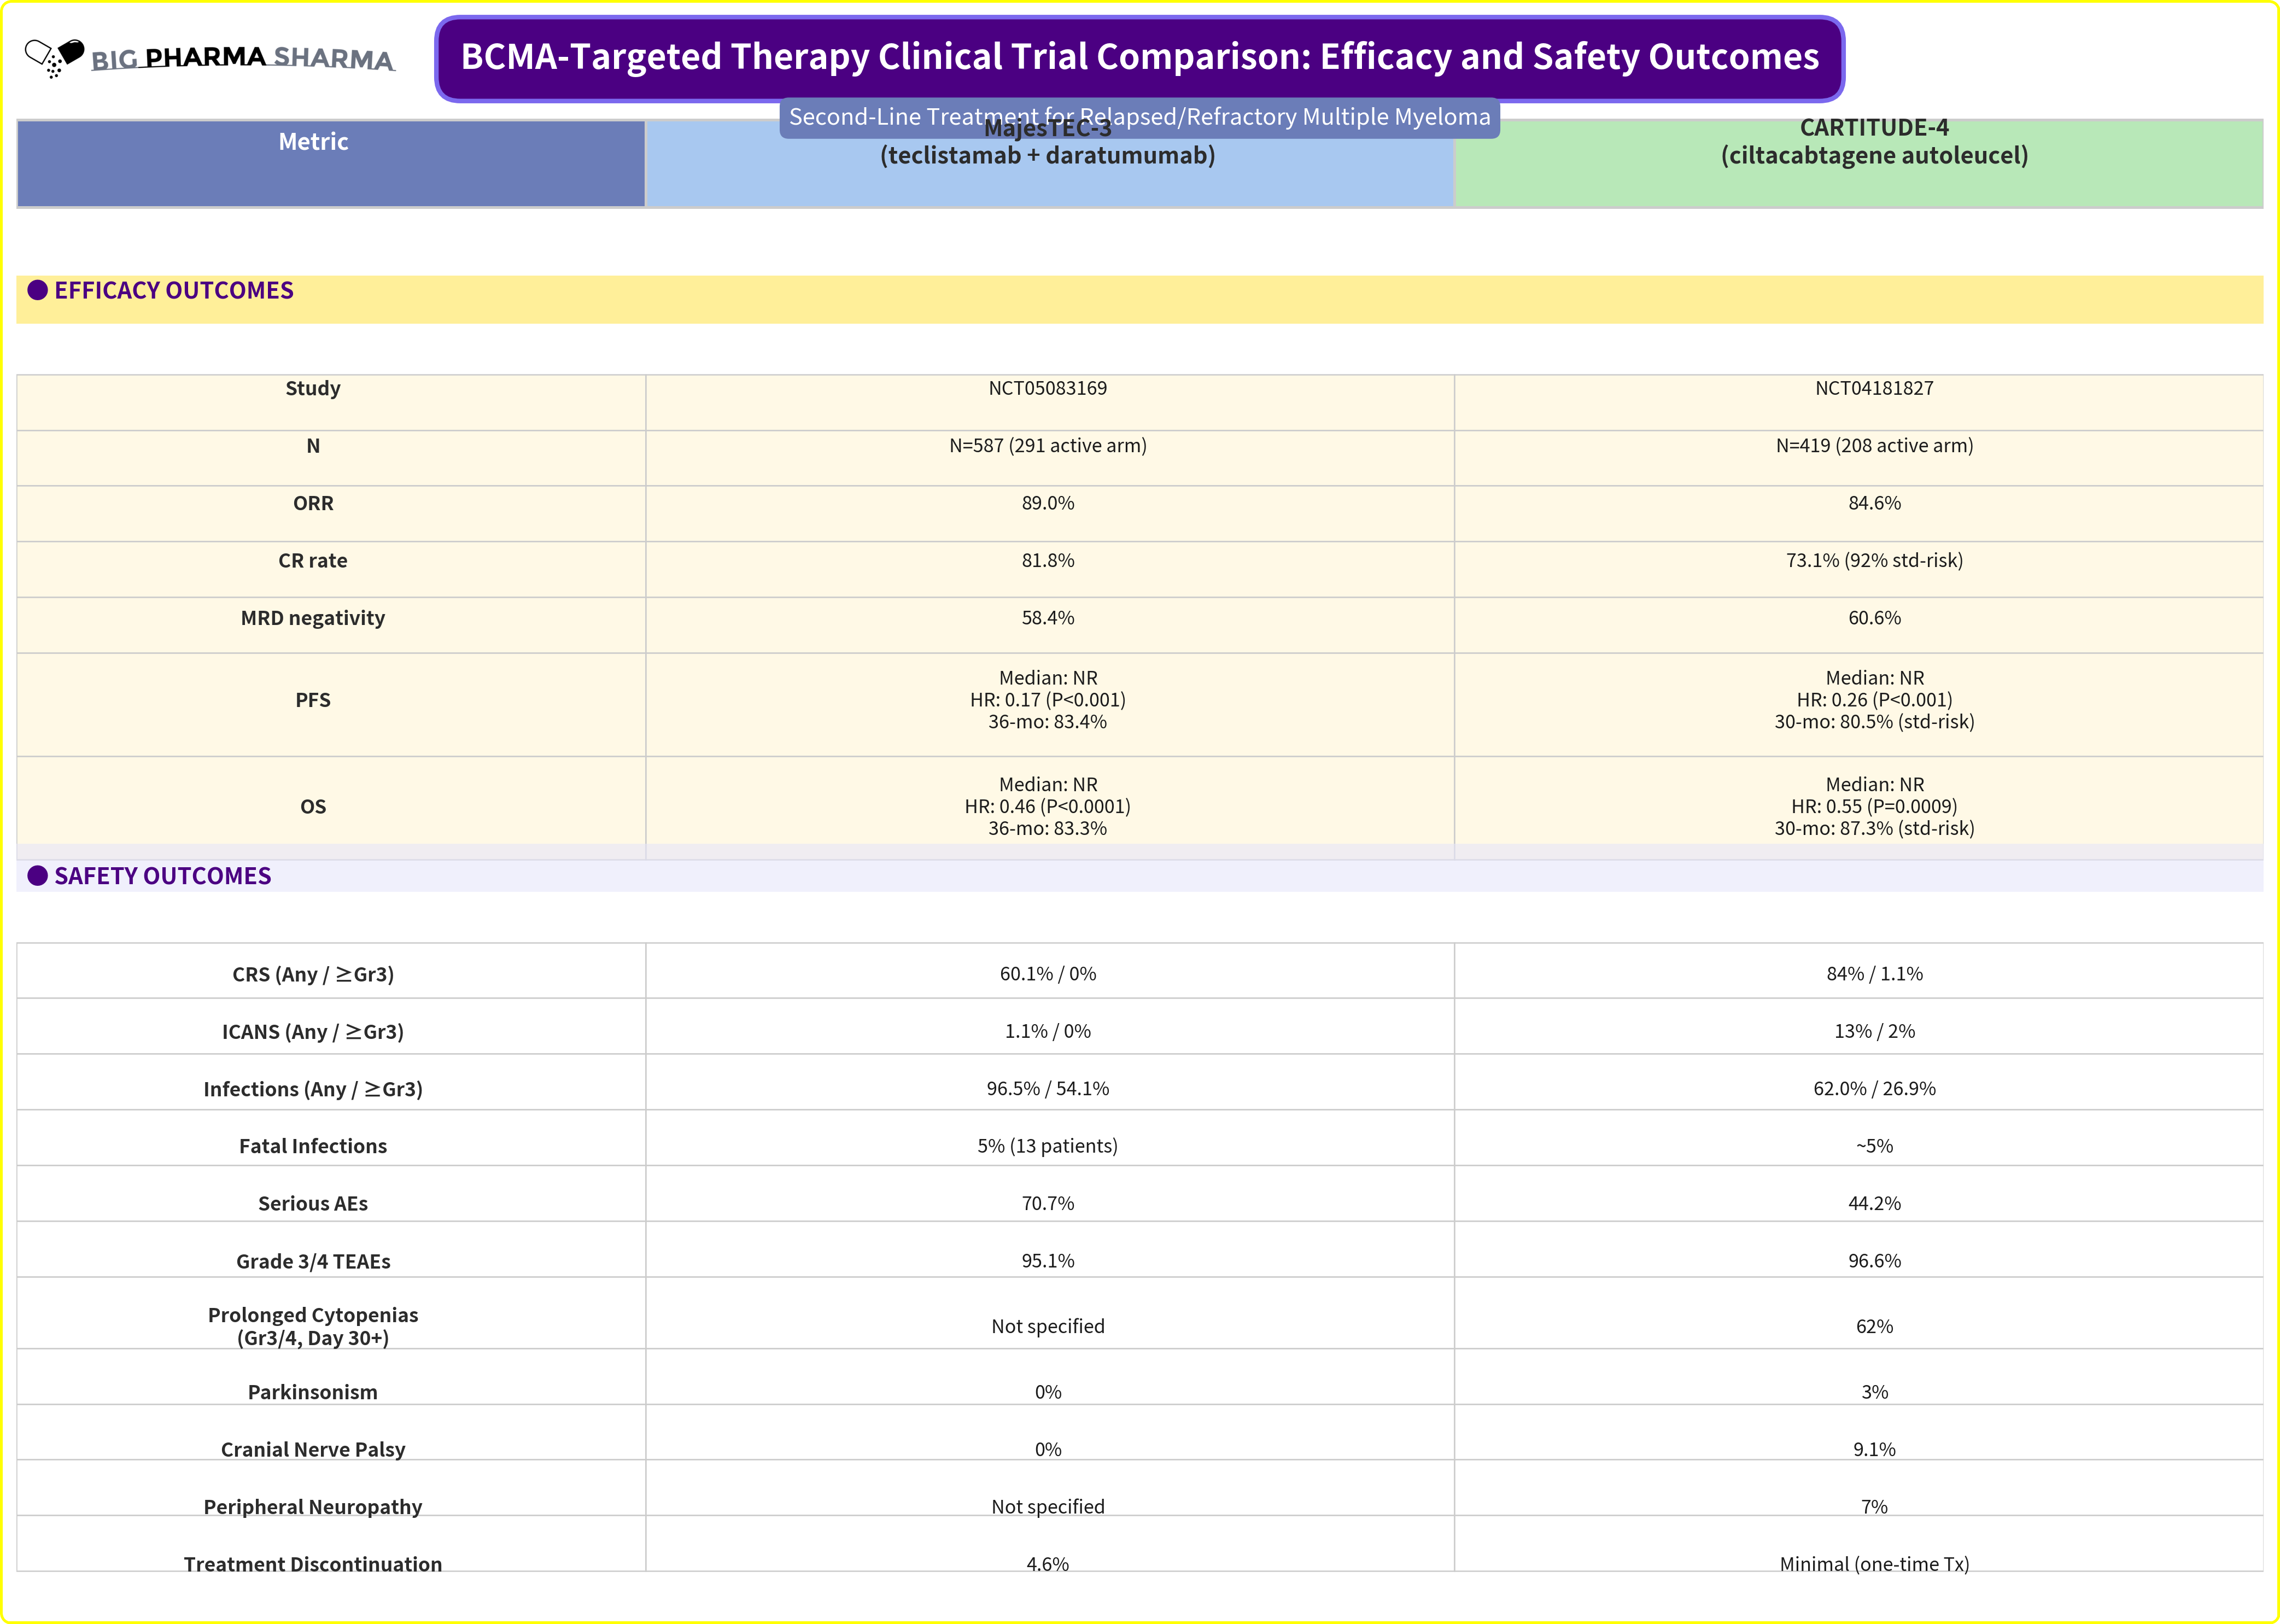2280x1624 pixels.
Task: Click the Efficacy Outcomes purple bullet
Action: (38, 290)
